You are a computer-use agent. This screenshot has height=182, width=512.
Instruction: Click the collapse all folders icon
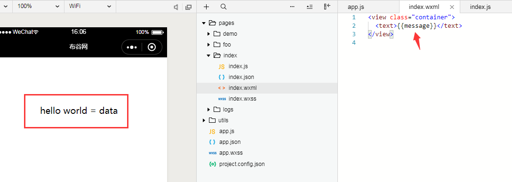coord(310,7)
